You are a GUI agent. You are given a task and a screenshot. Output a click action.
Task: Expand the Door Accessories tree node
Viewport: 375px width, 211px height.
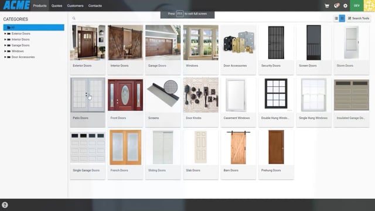5,57
